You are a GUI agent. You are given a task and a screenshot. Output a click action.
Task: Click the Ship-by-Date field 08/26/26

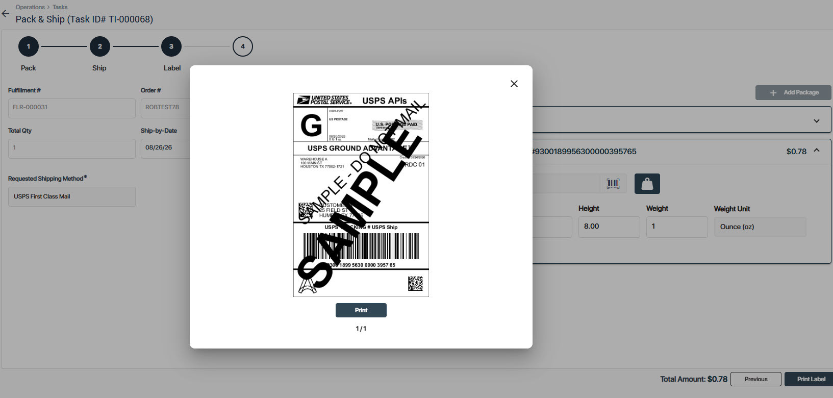[165, 148]
